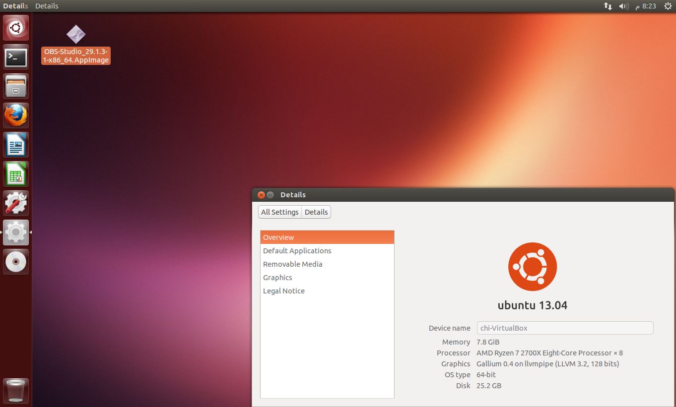This screenshot has width=676, height=407.
Task: Launch Terminal from the launcher
Action: click(x=16, y=57)
